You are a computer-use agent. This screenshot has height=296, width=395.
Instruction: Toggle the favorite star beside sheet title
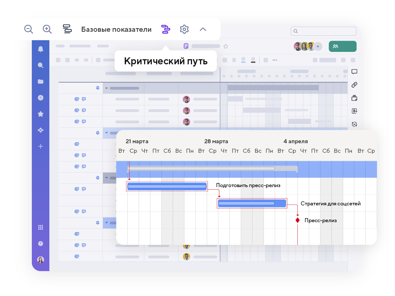(x=226, y=46)
